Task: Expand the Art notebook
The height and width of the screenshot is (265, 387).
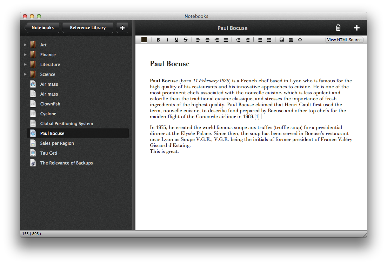Action: pos(25,45)
